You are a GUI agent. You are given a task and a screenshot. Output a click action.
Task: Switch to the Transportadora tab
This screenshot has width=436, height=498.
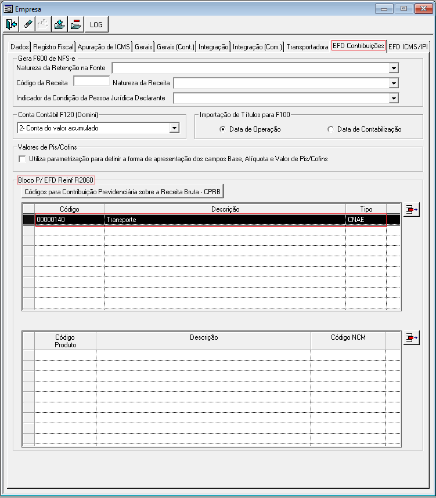click(x=307, y=47)
